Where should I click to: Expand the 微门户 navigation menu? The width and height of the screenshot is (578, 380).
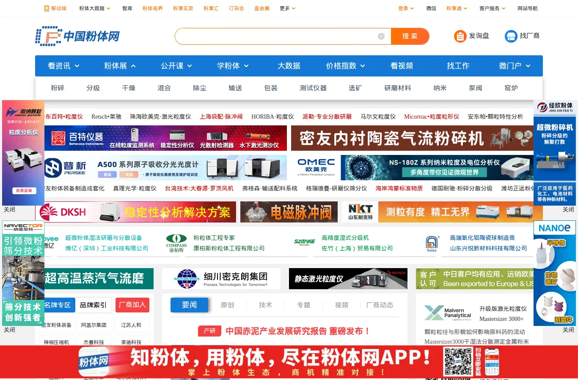pyautogui.click(x=515, y=66)
